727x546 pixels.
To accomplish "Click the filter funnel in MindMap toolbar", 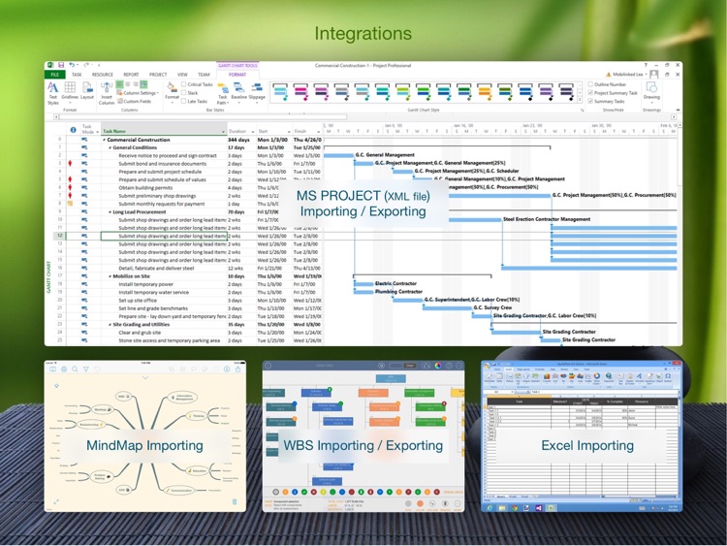I will (85, 369).
